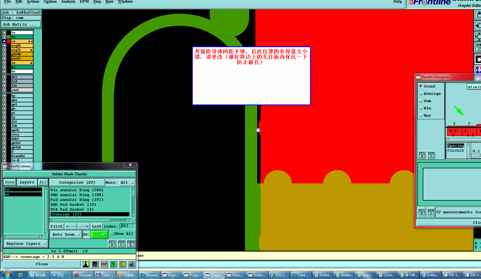Image resolution: width=481 pixels, height=279 pixels.
Task: Open the Actions menu
Action: click(33, 2)
